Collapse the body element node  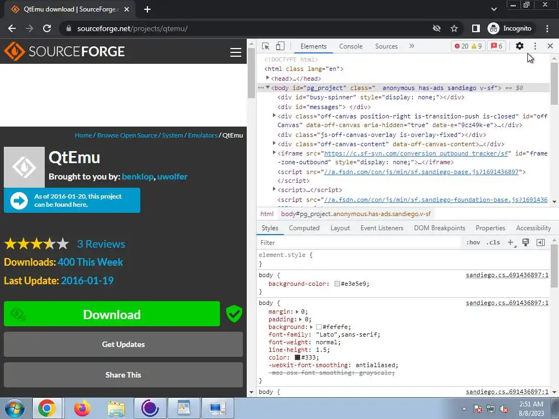pyautogui.click(x=267, y=87)
